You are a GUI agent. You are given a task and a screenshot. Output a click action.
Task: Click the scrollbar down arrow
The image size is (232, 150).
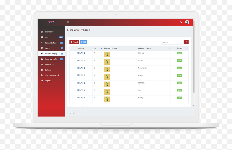click(194, 106)
